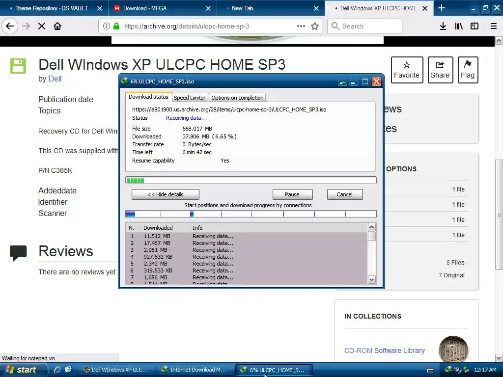503x377 pixels.
Task: Pause the ULCPC_HOME_SP3.iso download
Action: tap(292, 194)
